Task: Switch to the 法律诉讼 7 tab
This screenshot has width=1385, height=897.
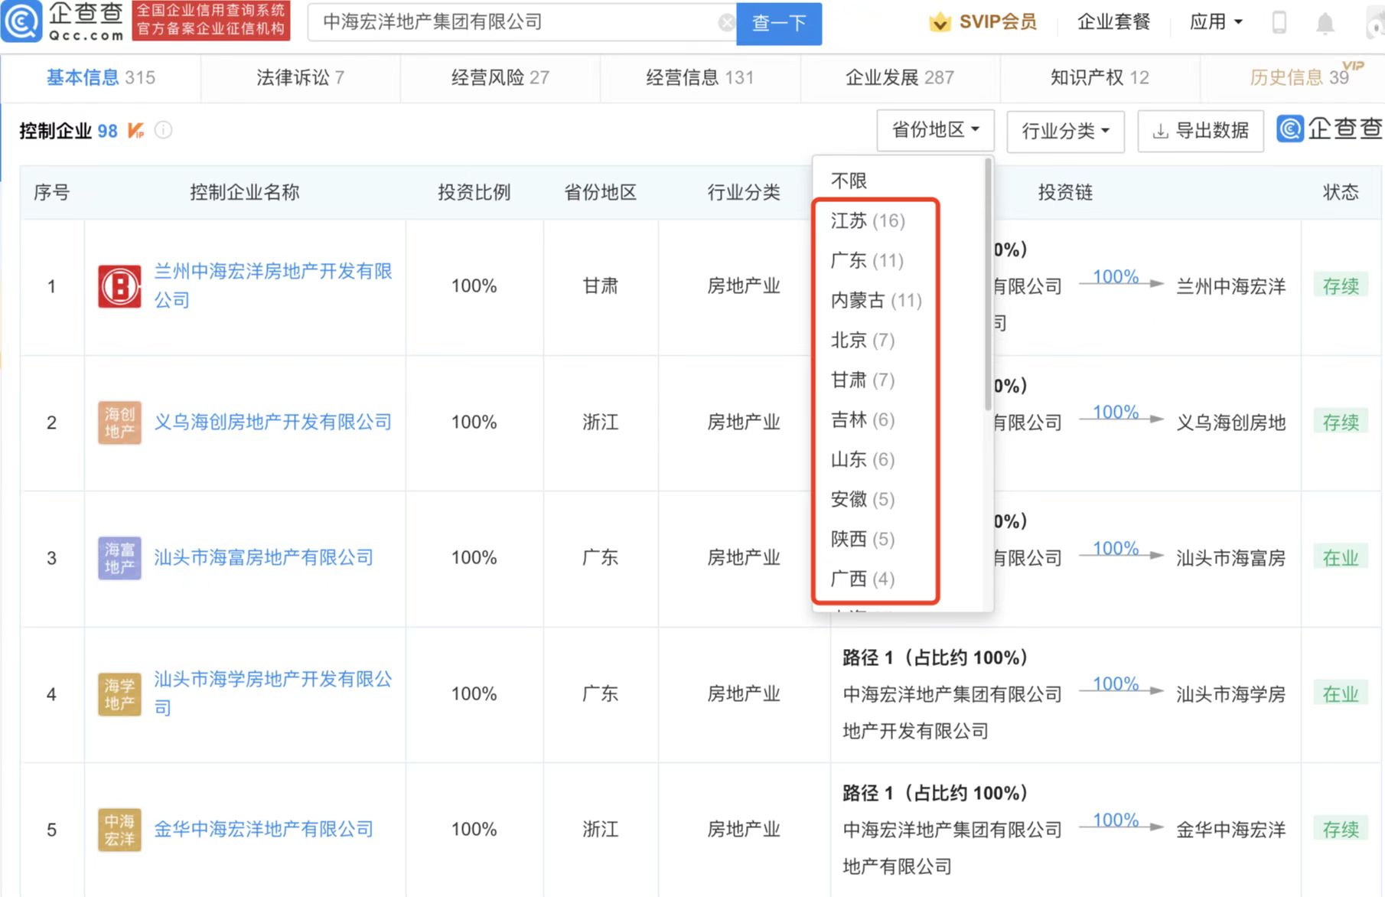Action: click(300, 77)
